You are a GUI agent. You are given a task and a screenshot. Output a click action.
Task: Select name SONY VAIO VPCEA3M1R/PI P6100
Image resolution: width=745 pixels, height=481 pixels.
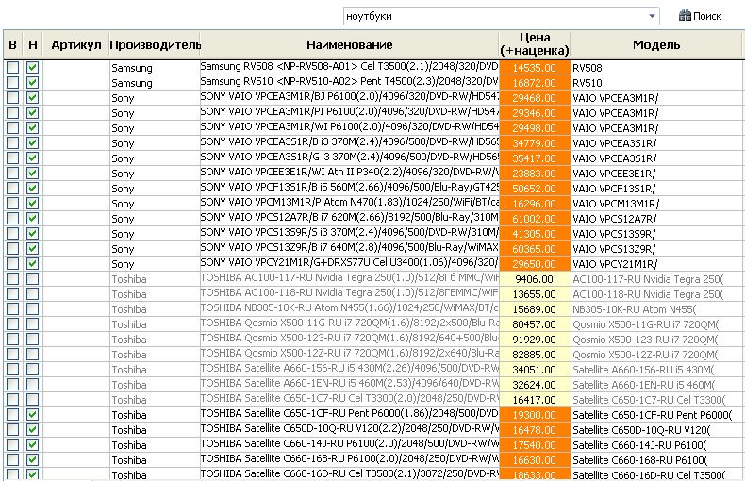[x=349, y=112]
